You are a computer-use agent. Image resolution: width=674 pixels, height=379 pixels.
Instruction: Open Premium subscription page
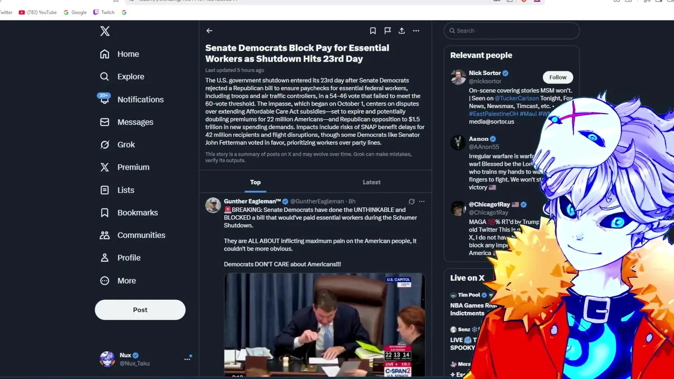point(124,167)
